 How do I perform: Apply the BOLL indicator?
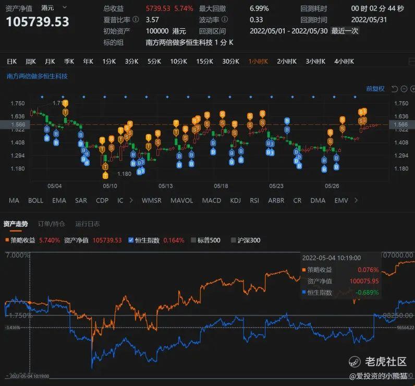(36, 200)
